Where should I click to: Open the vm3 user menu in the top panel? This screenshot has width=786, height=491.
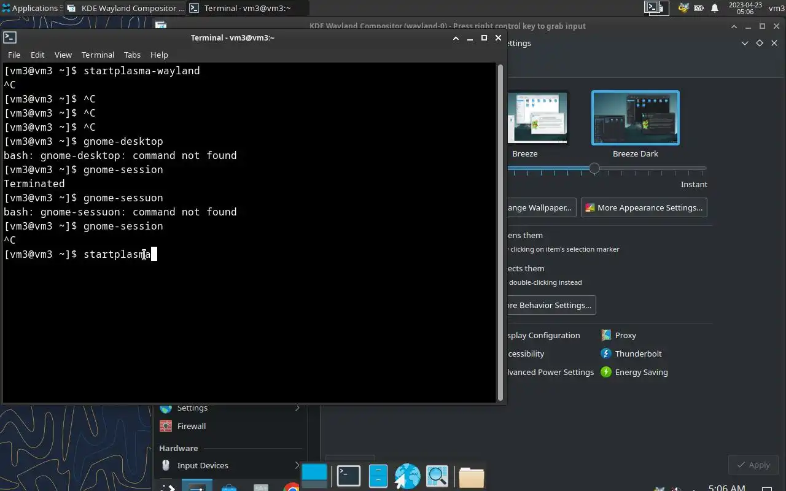click(x=776, y=8)
